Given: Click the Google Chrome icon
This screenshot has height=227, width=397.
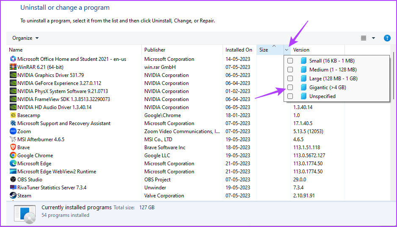Looking at the screenshot, I should [x=13, y=156].
